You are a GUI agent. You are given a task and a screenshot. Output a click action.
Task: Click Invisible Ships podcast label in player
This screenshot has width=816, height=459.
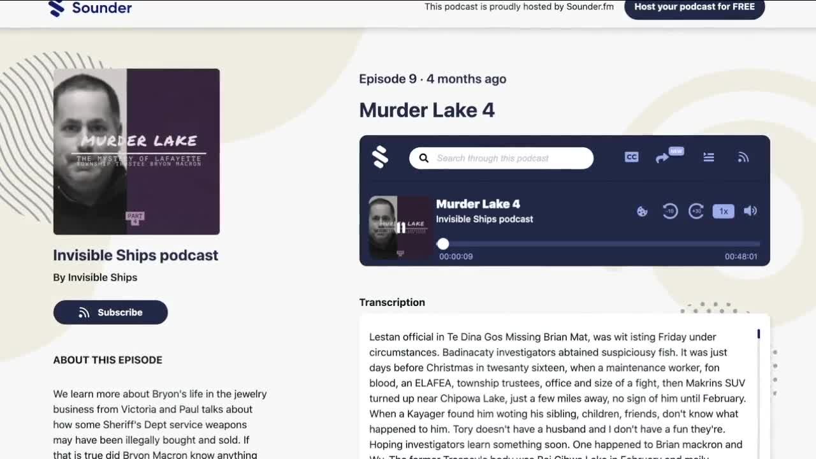[x=484, y=219]
